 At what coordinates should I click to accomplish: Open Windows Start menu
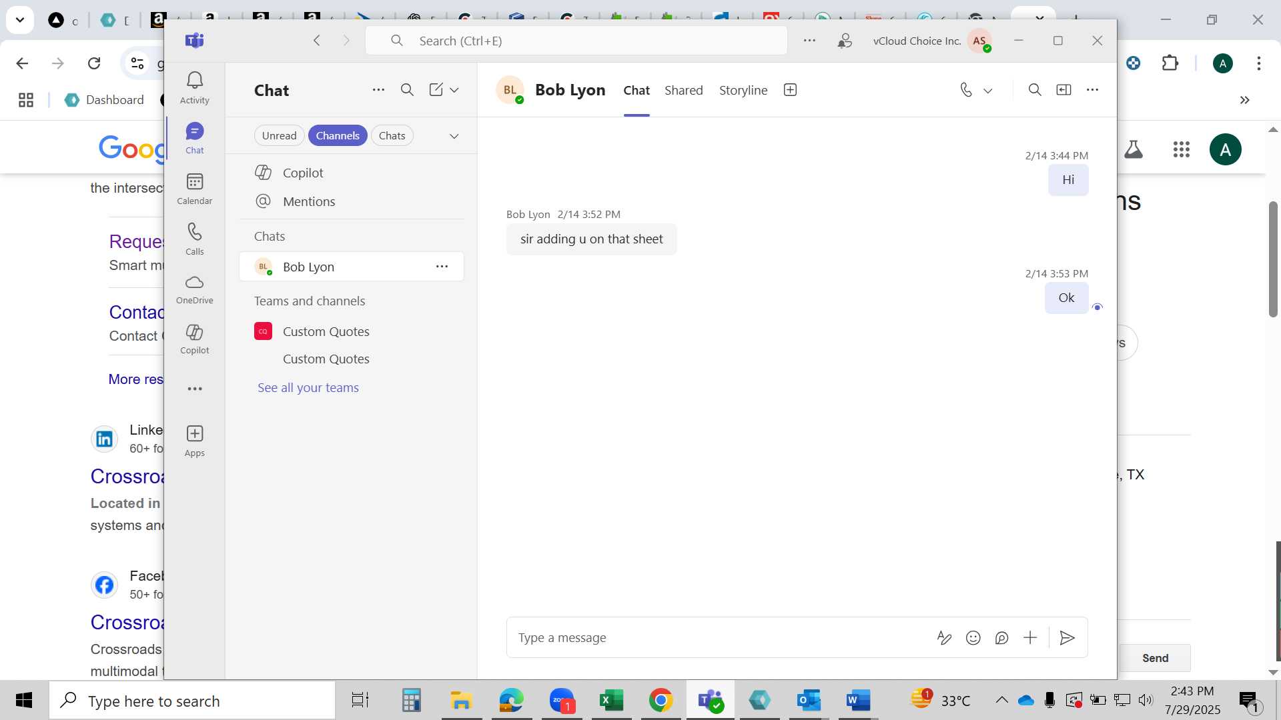point(24,701)
